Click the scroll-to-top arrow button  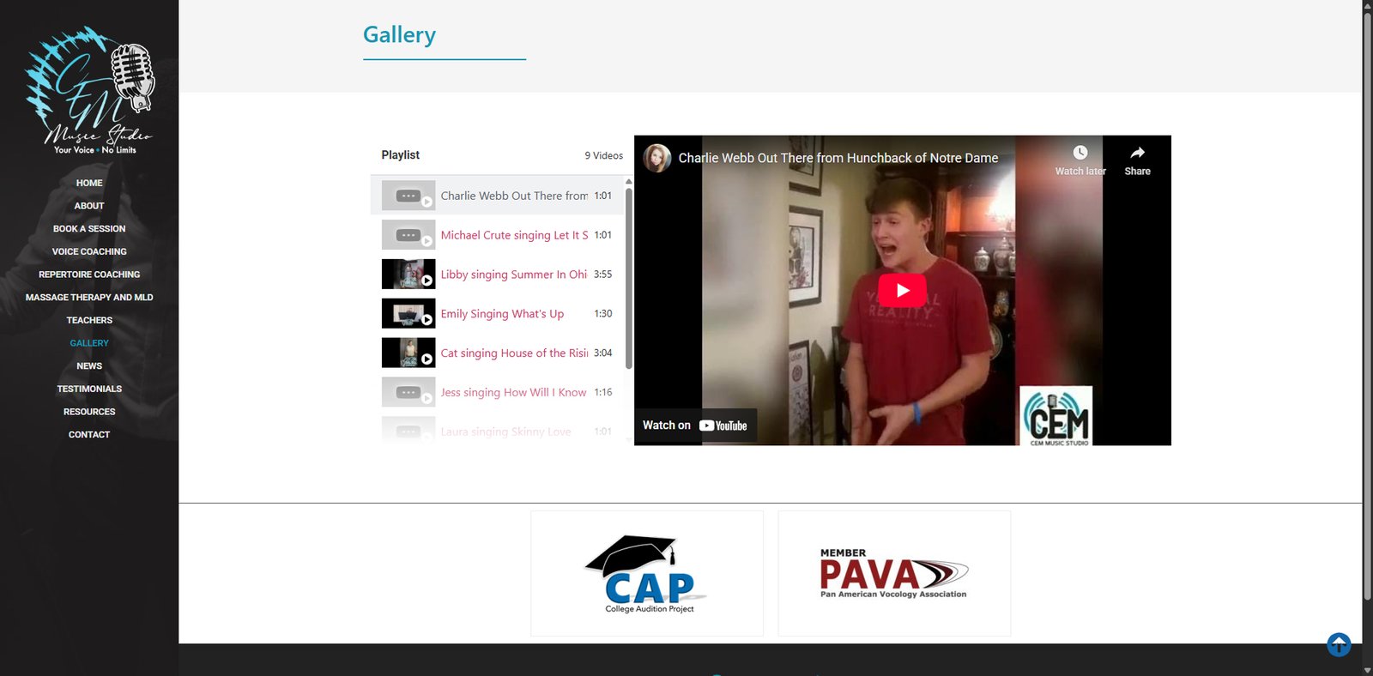click(1339, 644)
